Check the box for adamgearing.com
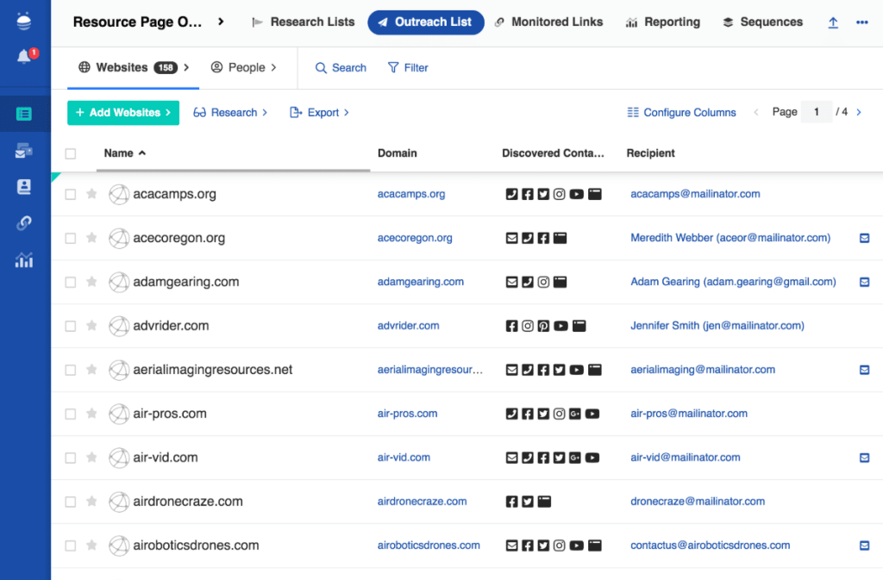The width and height of the screenshot is (883, 580). click(x=71, y=282)
